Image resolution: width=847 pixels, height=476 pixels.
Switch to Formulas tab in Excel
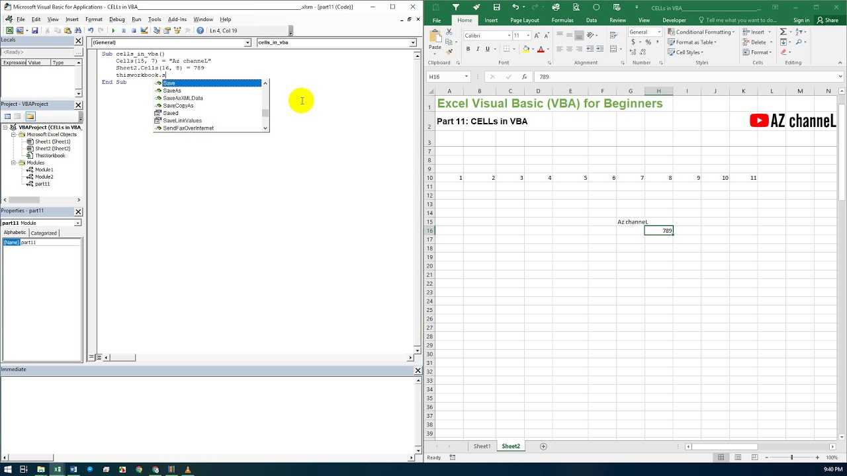pyautogui.click(x=562, y=20)
